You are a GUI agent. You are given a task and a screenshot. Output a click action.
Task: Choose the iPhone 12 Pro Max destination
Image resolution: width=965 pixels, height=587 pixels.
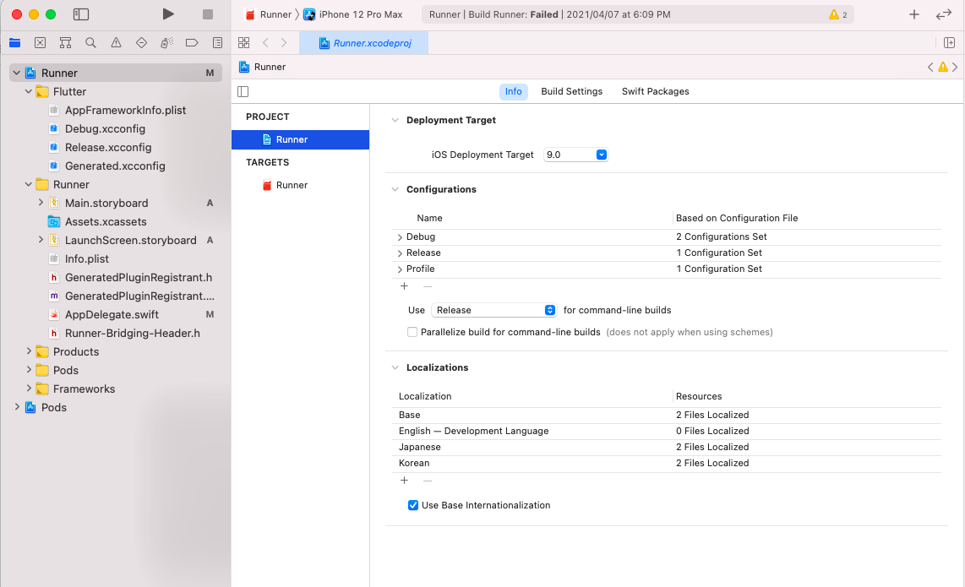point(353,14)
